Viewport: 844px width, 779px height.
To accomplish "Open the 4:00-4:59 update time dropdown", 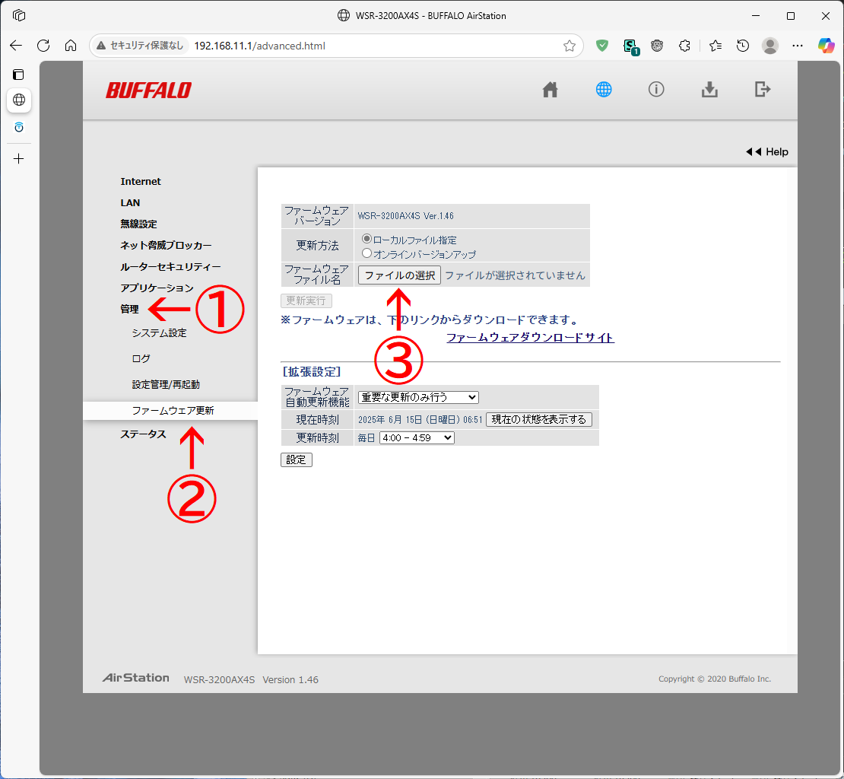I will [416, 437].
